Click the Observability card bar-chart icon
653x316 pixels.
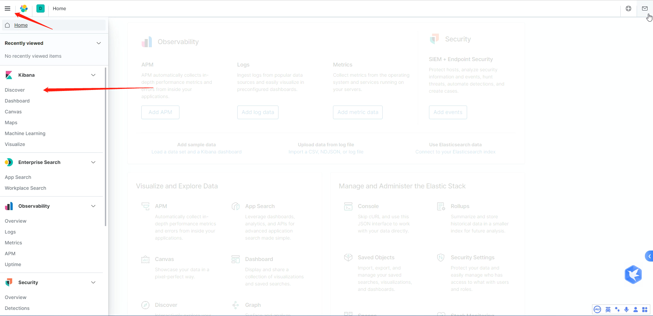[x=147, y=42]
